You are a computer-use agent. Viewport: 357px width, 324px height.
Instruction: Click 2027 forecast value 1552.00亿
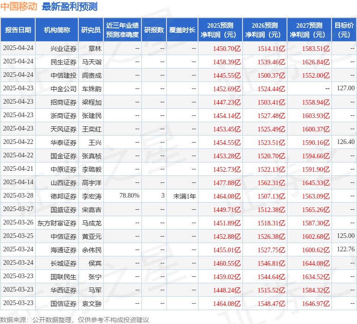(x=316, y=75)
